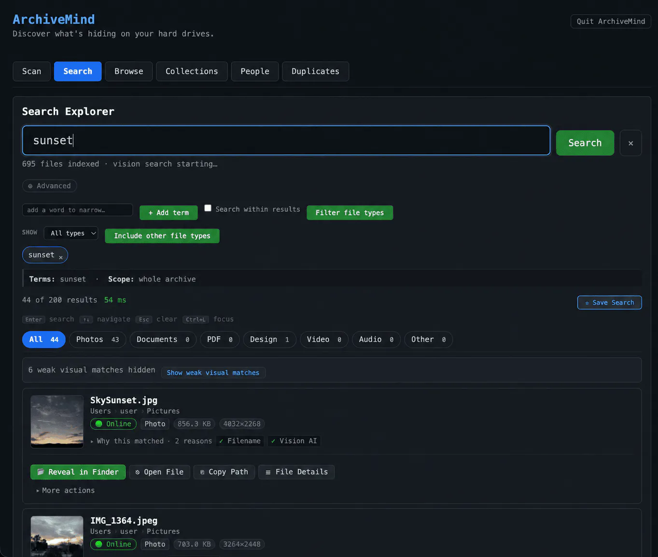Enable Search within results checkbox
The height and width of the screenshot is (557, 658).
208,208
